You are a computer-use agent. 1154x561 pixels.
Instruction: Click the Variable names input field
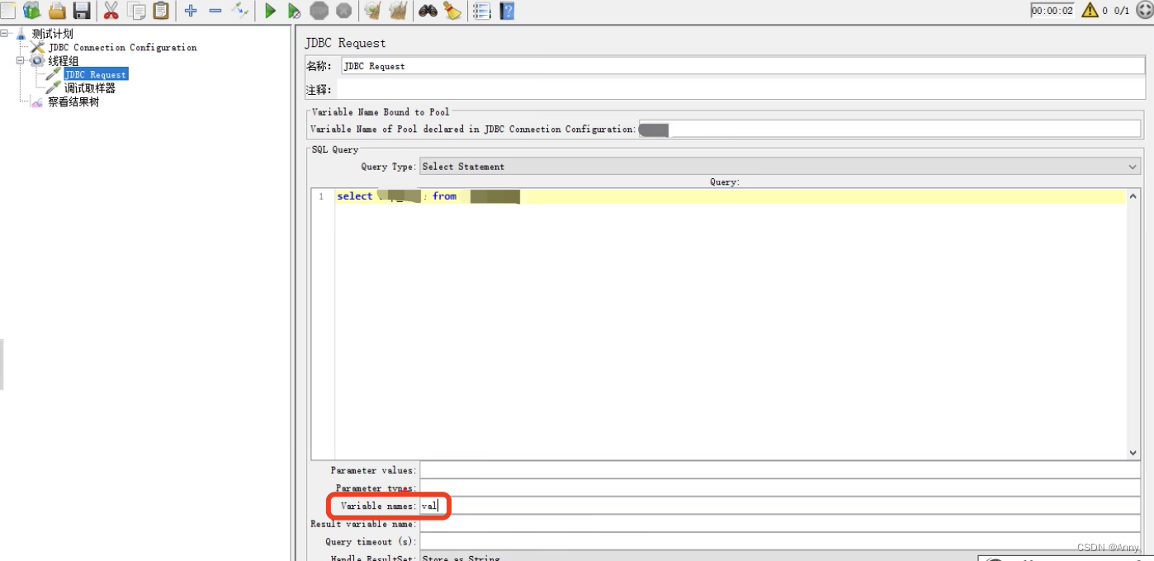[780, 506]
